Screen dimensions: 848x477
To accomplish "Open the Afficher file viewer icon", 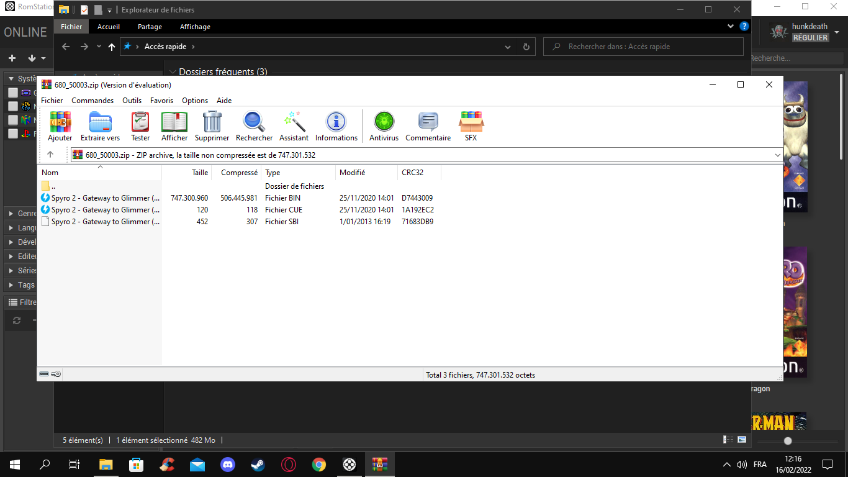I will click(174, 126).
